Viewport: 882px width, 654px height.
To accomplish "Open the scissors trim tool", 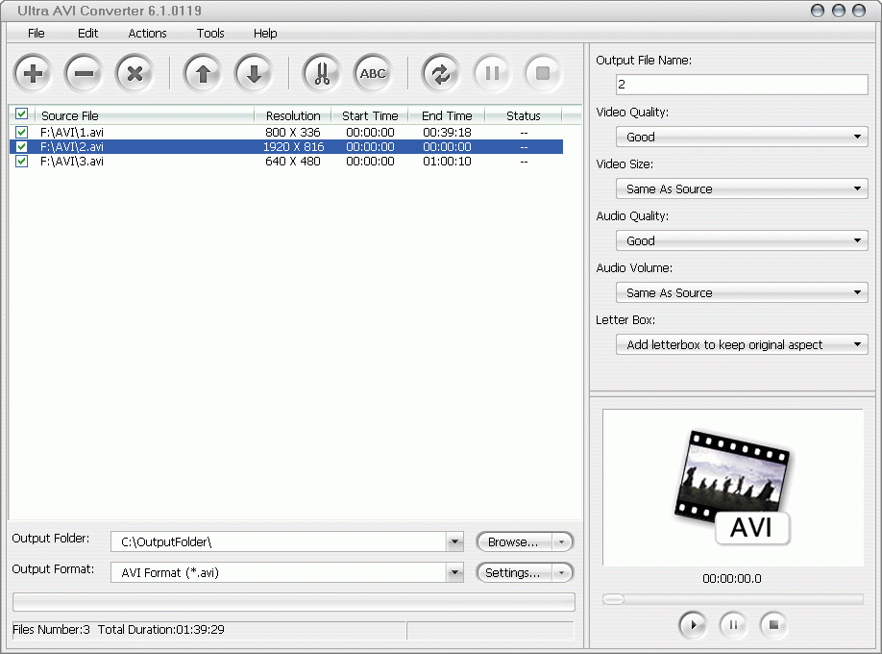I will (322, 73).
